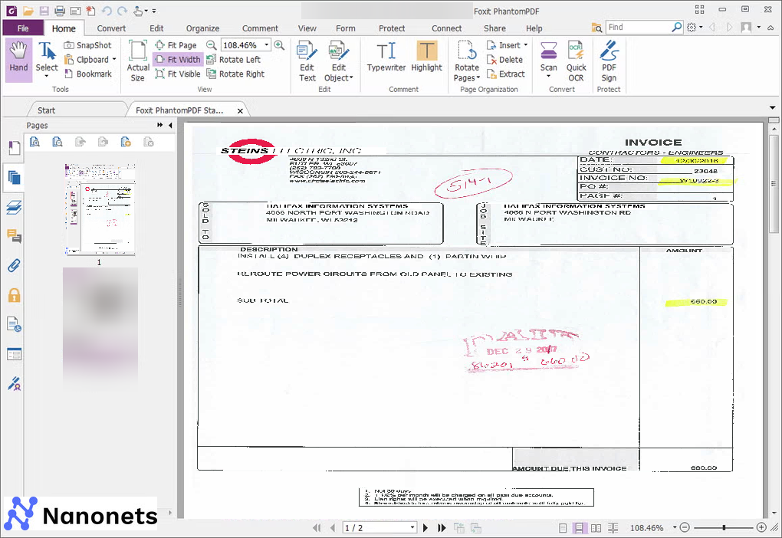This screenshot has height=538, width=782.
Task: Open the Typewriter tool
Action: coord(386,60)
